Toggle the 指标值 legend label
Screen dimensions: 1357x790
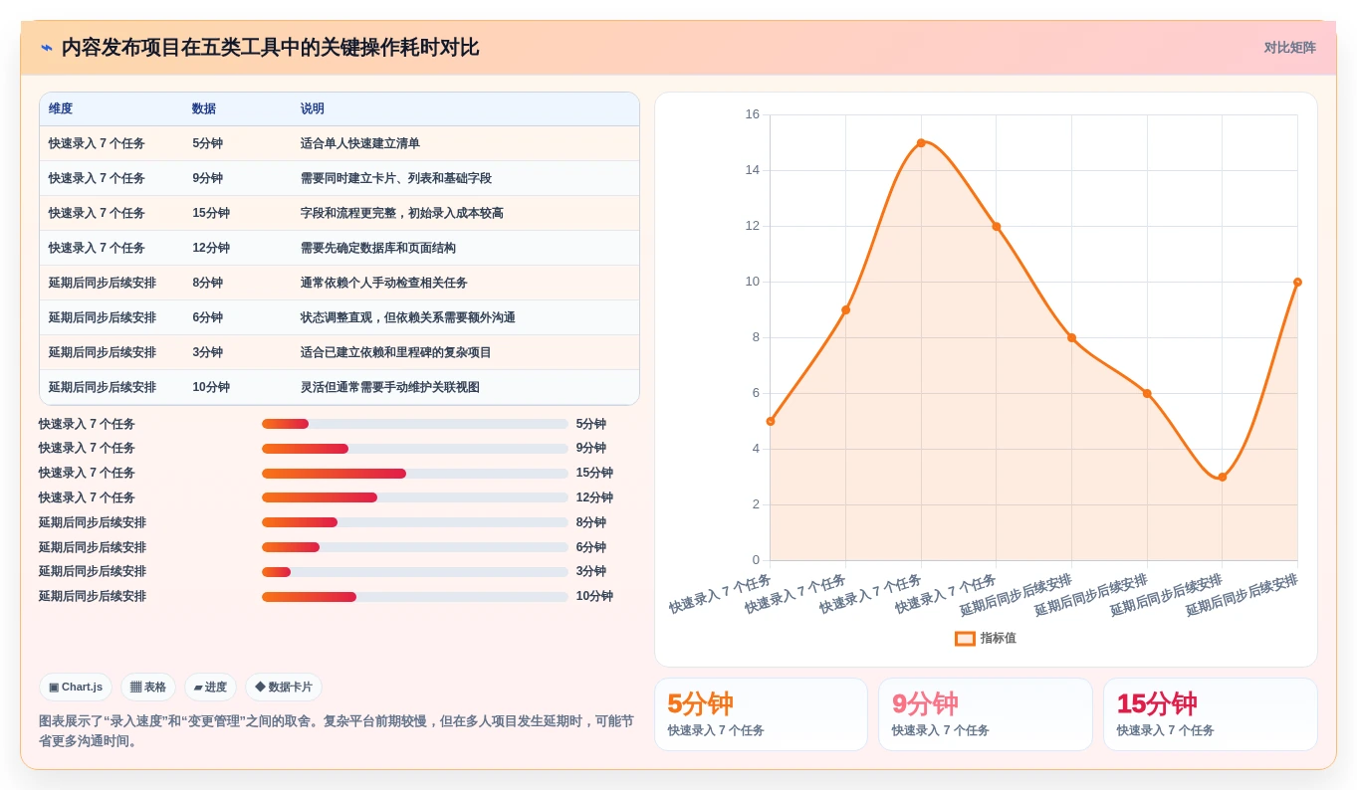999,639
